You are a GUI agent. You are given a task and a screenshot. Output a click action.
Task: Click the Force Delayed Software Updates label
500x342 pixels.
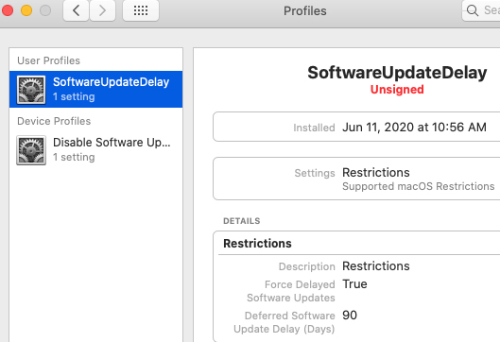coord(291,291)
